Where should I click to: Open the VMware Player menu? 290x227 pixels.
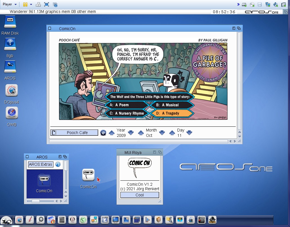[9, 4]
